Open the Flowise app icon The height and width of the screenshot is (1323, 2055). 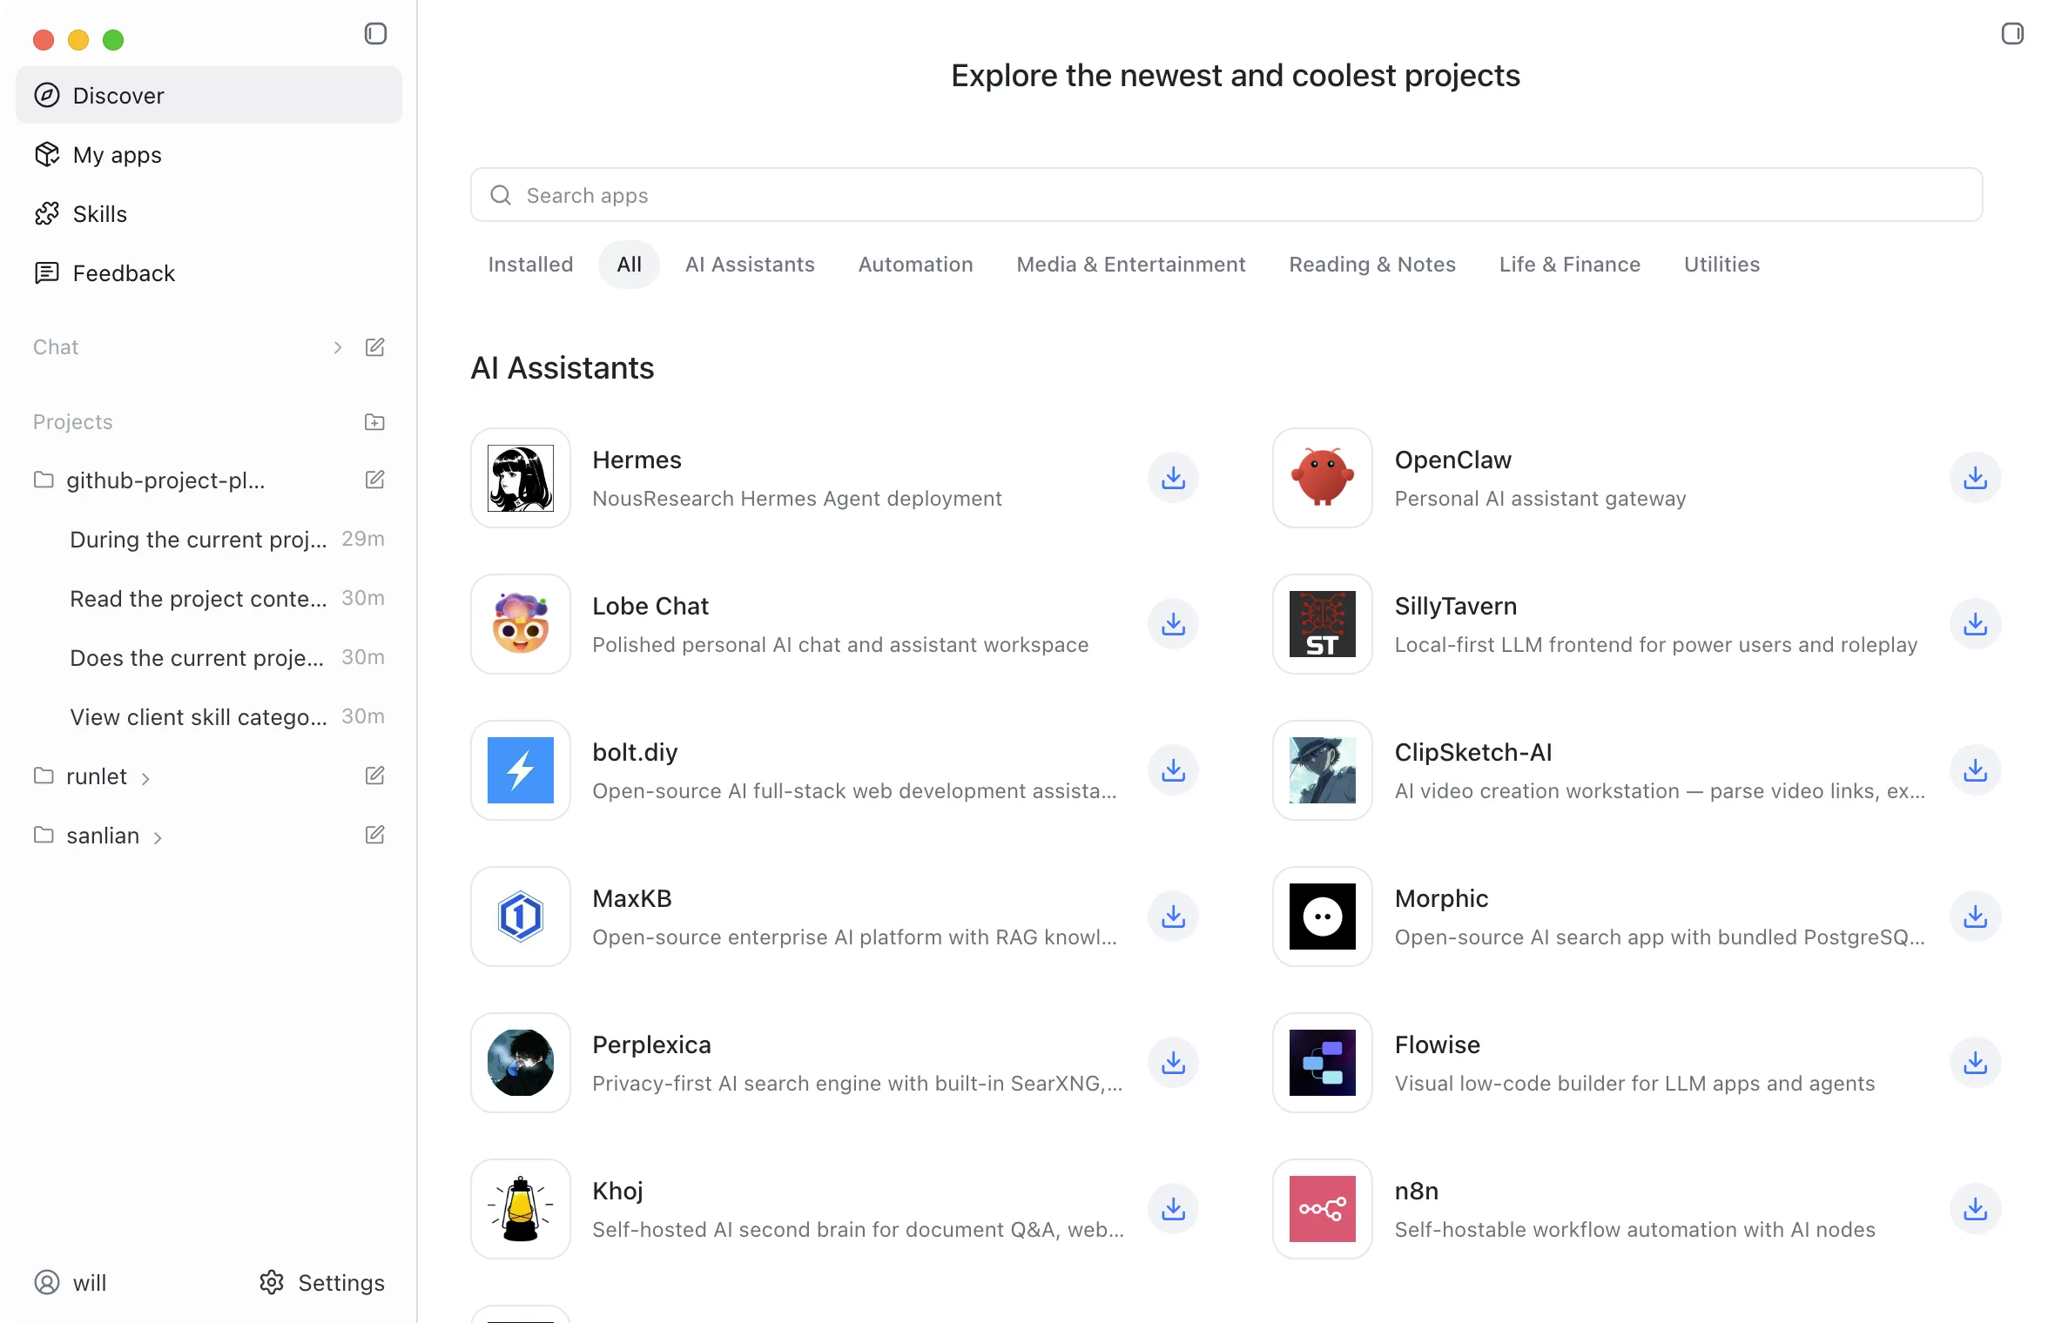[x=1323, y=1063]
